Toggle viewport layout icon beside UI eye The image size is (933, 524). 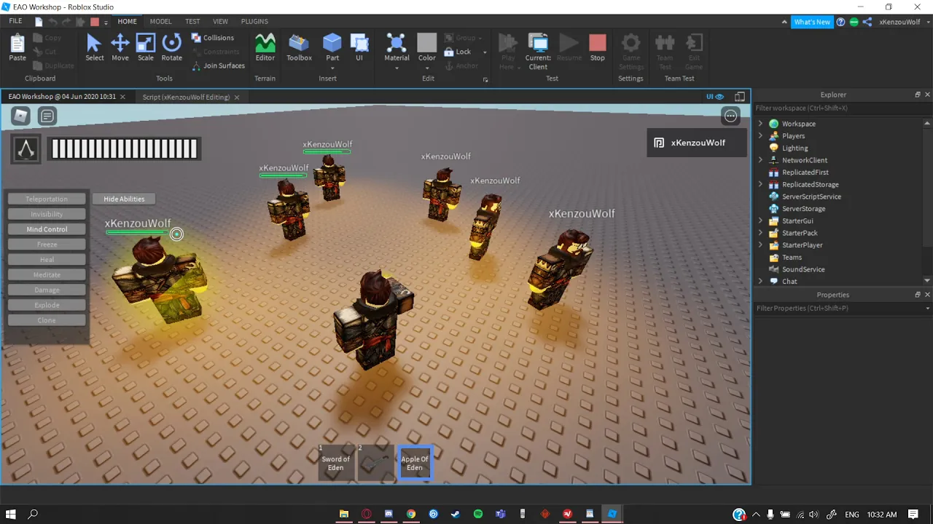(740, 96)
